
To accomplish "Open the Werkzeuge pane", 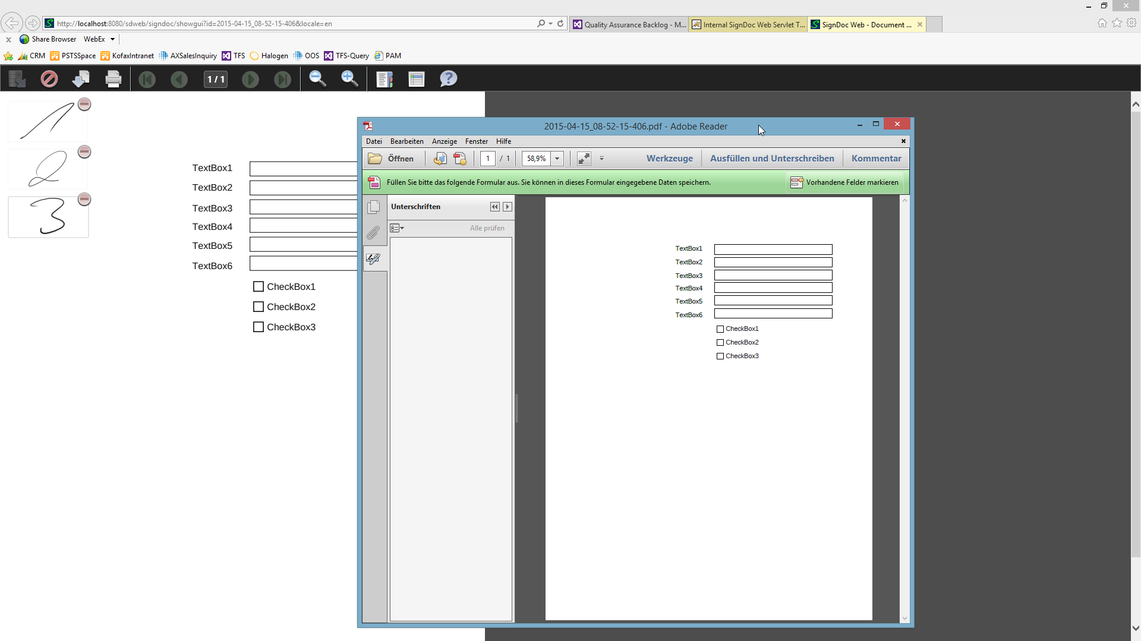I will [670, 159].
